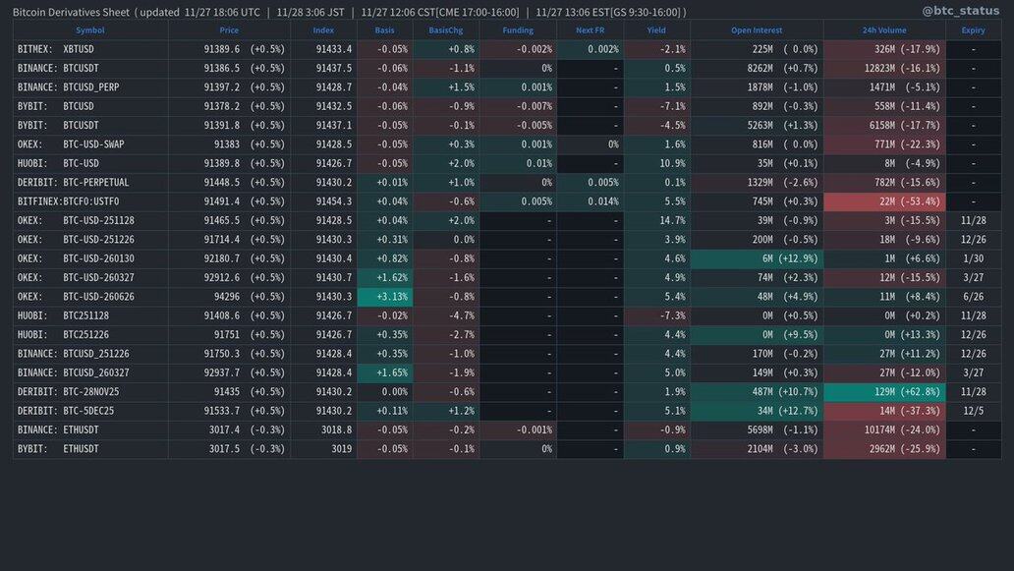The height and width of the screenshot is (571, 1014).
Task: Open the @btc_status handle link
Action: [960, 11]
